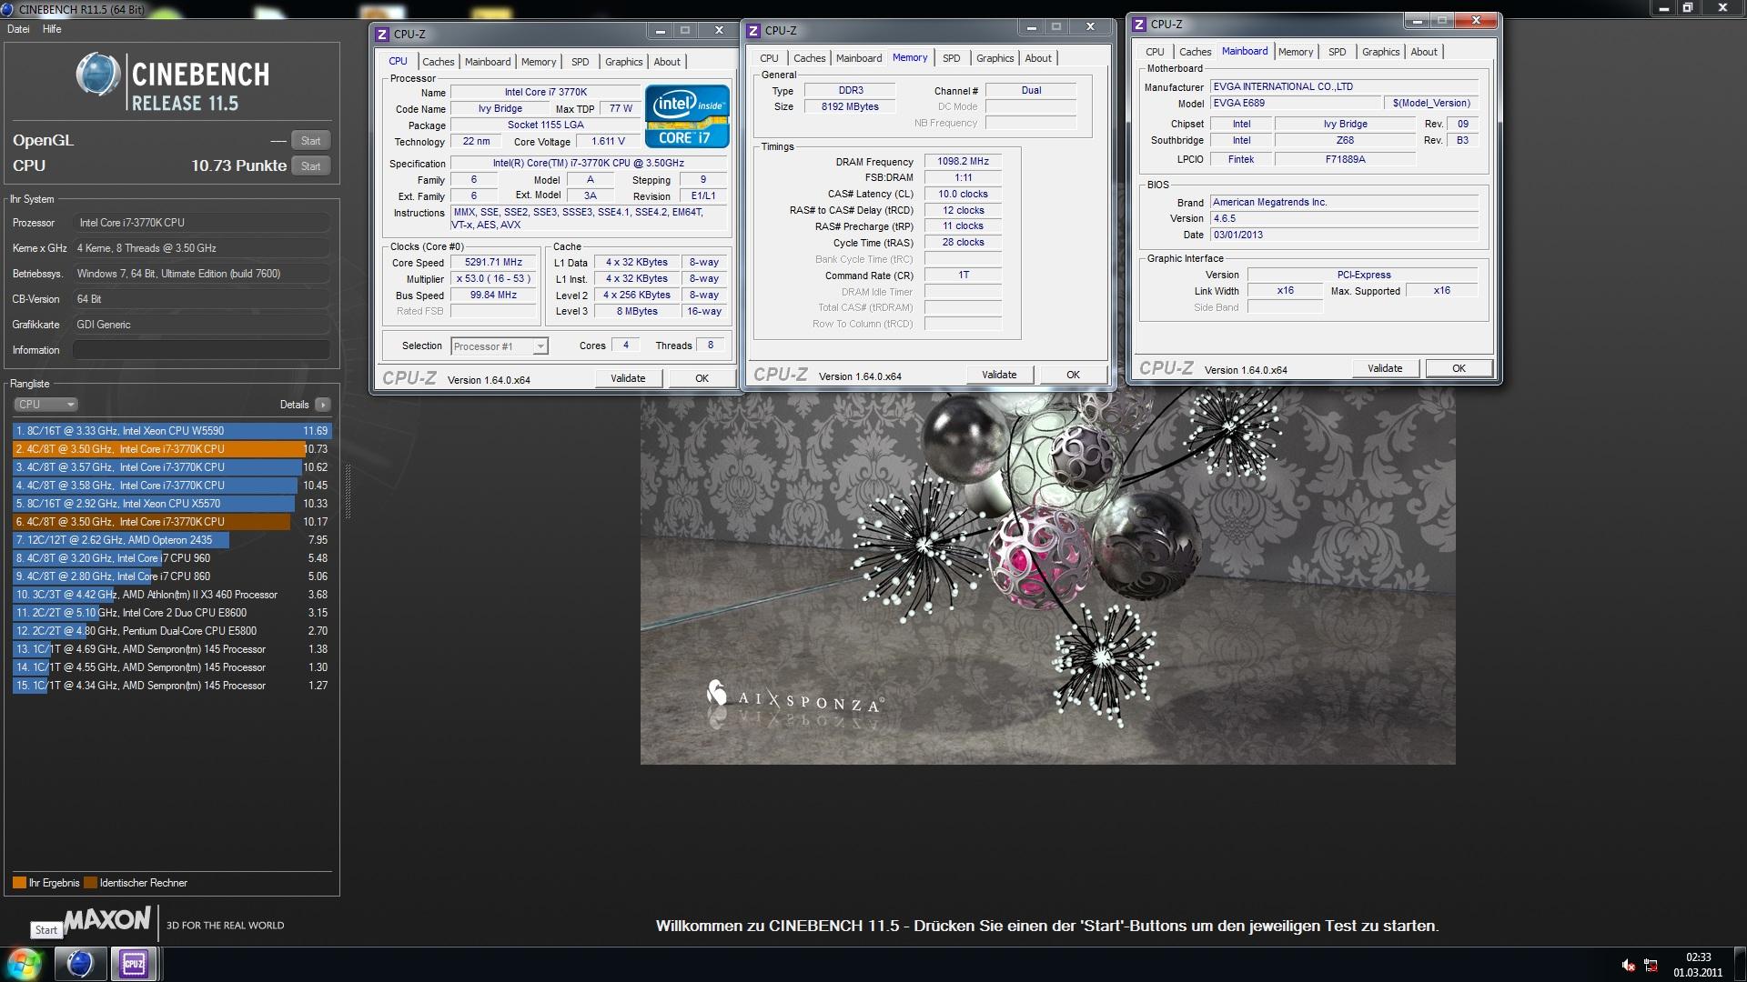Image resolution: width=1747 pixels, height=982 pixels.
Task: Open the Hilfe menu
Action: pyautogui.click(x=52, y=29)
